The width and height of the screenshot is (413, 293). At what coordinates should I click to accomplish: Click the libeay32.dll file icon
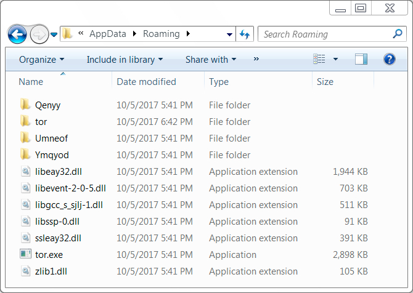tap(25, 171)
